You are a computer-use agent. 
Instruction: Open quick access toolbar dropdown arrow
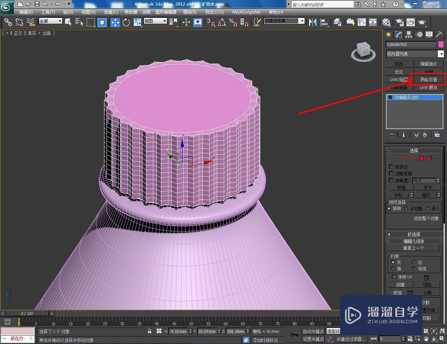coord(69,4)
